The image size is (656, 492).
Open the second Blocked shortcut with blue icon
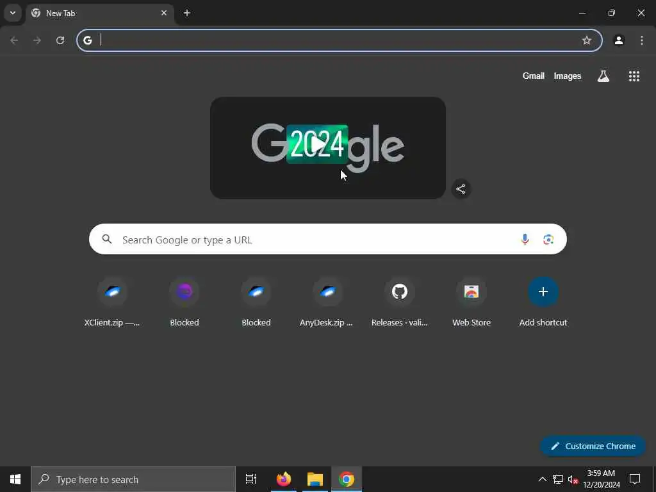(x=256, y=302)
